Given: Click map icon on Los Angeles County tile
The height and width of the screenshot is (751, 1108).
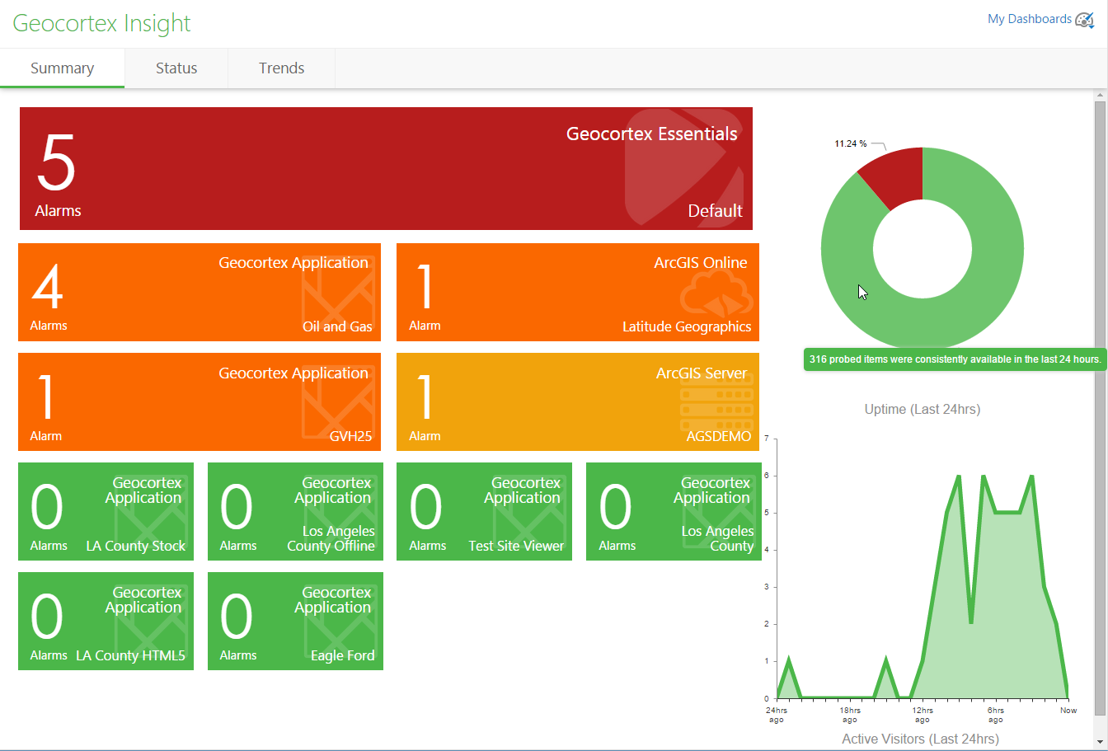Looking at the screenshot, I should tap(720, 511).
